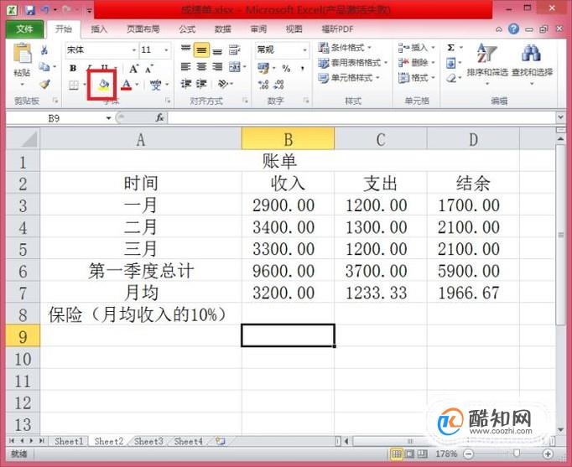Expand Format as Table (套用表格格式) menu
572x467 pixels.
[353, 63]
